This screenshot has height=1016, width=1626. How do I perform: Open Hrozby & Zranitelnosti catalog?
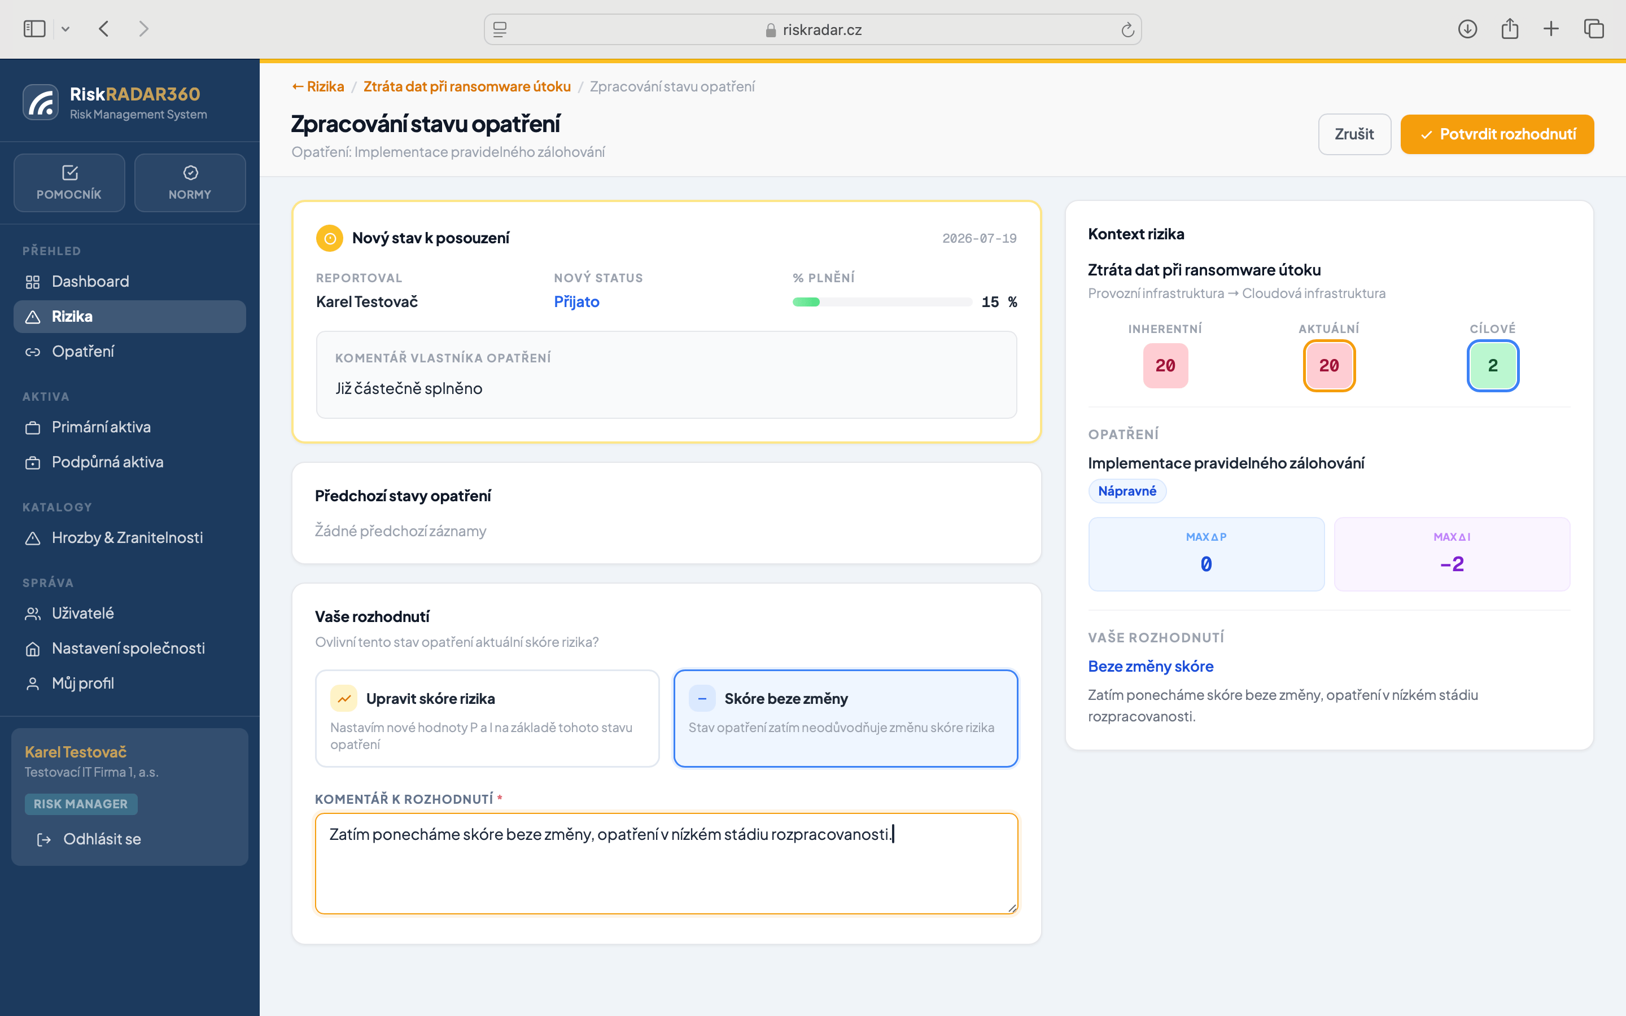pyautogui.click(x=130, y=537)
